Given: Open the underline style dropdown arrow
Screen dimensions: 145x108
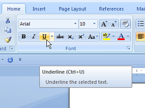Looking at the screenshot, I should (x=52, y=37).
